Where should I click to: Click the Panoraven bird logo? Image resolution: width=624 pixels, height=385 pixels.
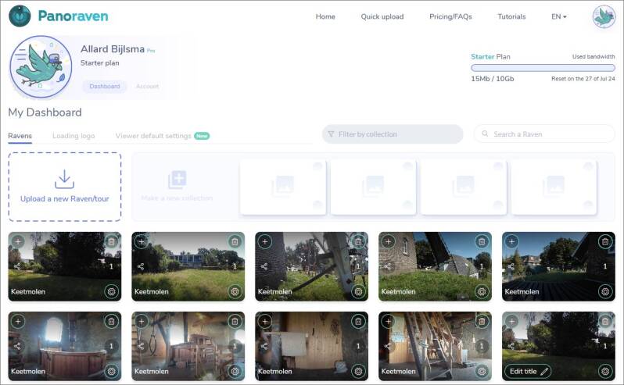[x=20, y=16]
